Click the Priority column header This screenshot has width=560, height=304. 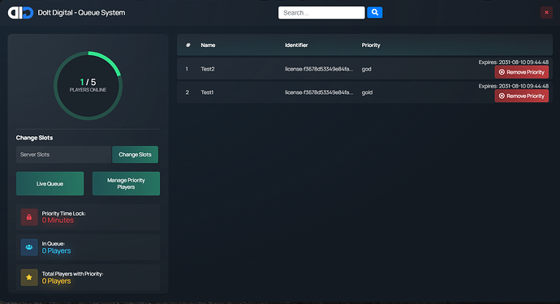point(371,45)
